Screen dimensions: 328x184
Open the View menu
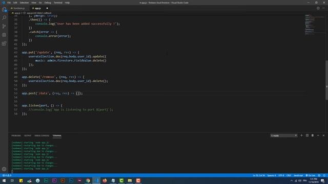point(34,3)
